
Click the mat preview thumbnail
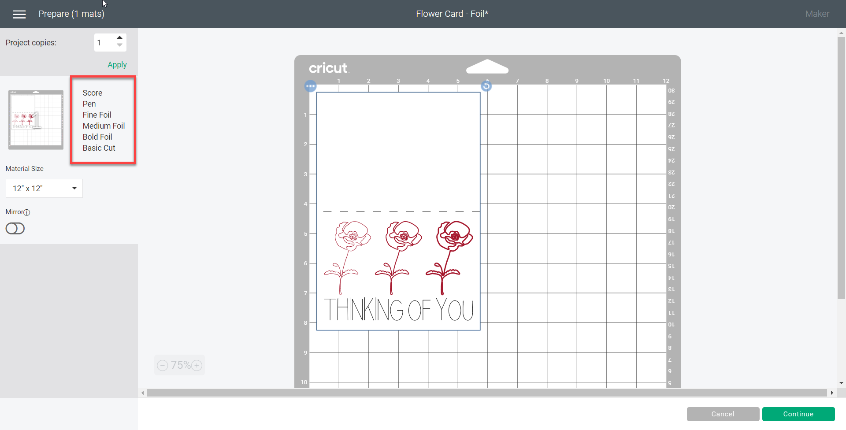35,119
